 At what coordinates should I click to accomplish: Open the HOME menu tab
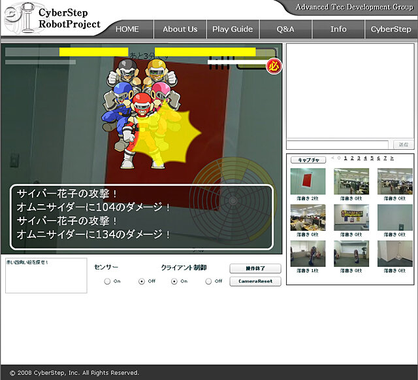click(x=127, y=29)
